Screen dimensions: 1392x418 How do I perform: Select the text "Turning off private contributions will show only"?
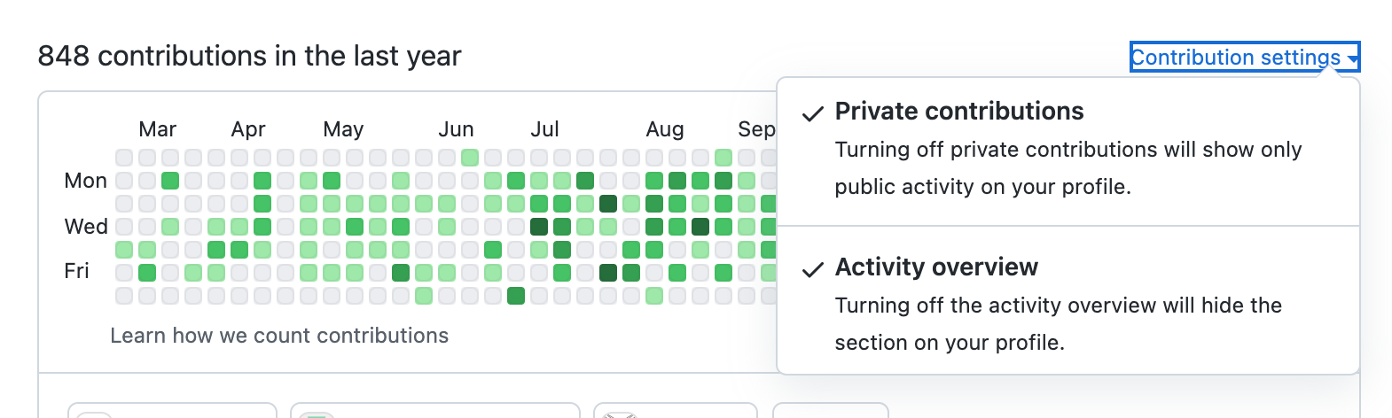[1068, 150]
